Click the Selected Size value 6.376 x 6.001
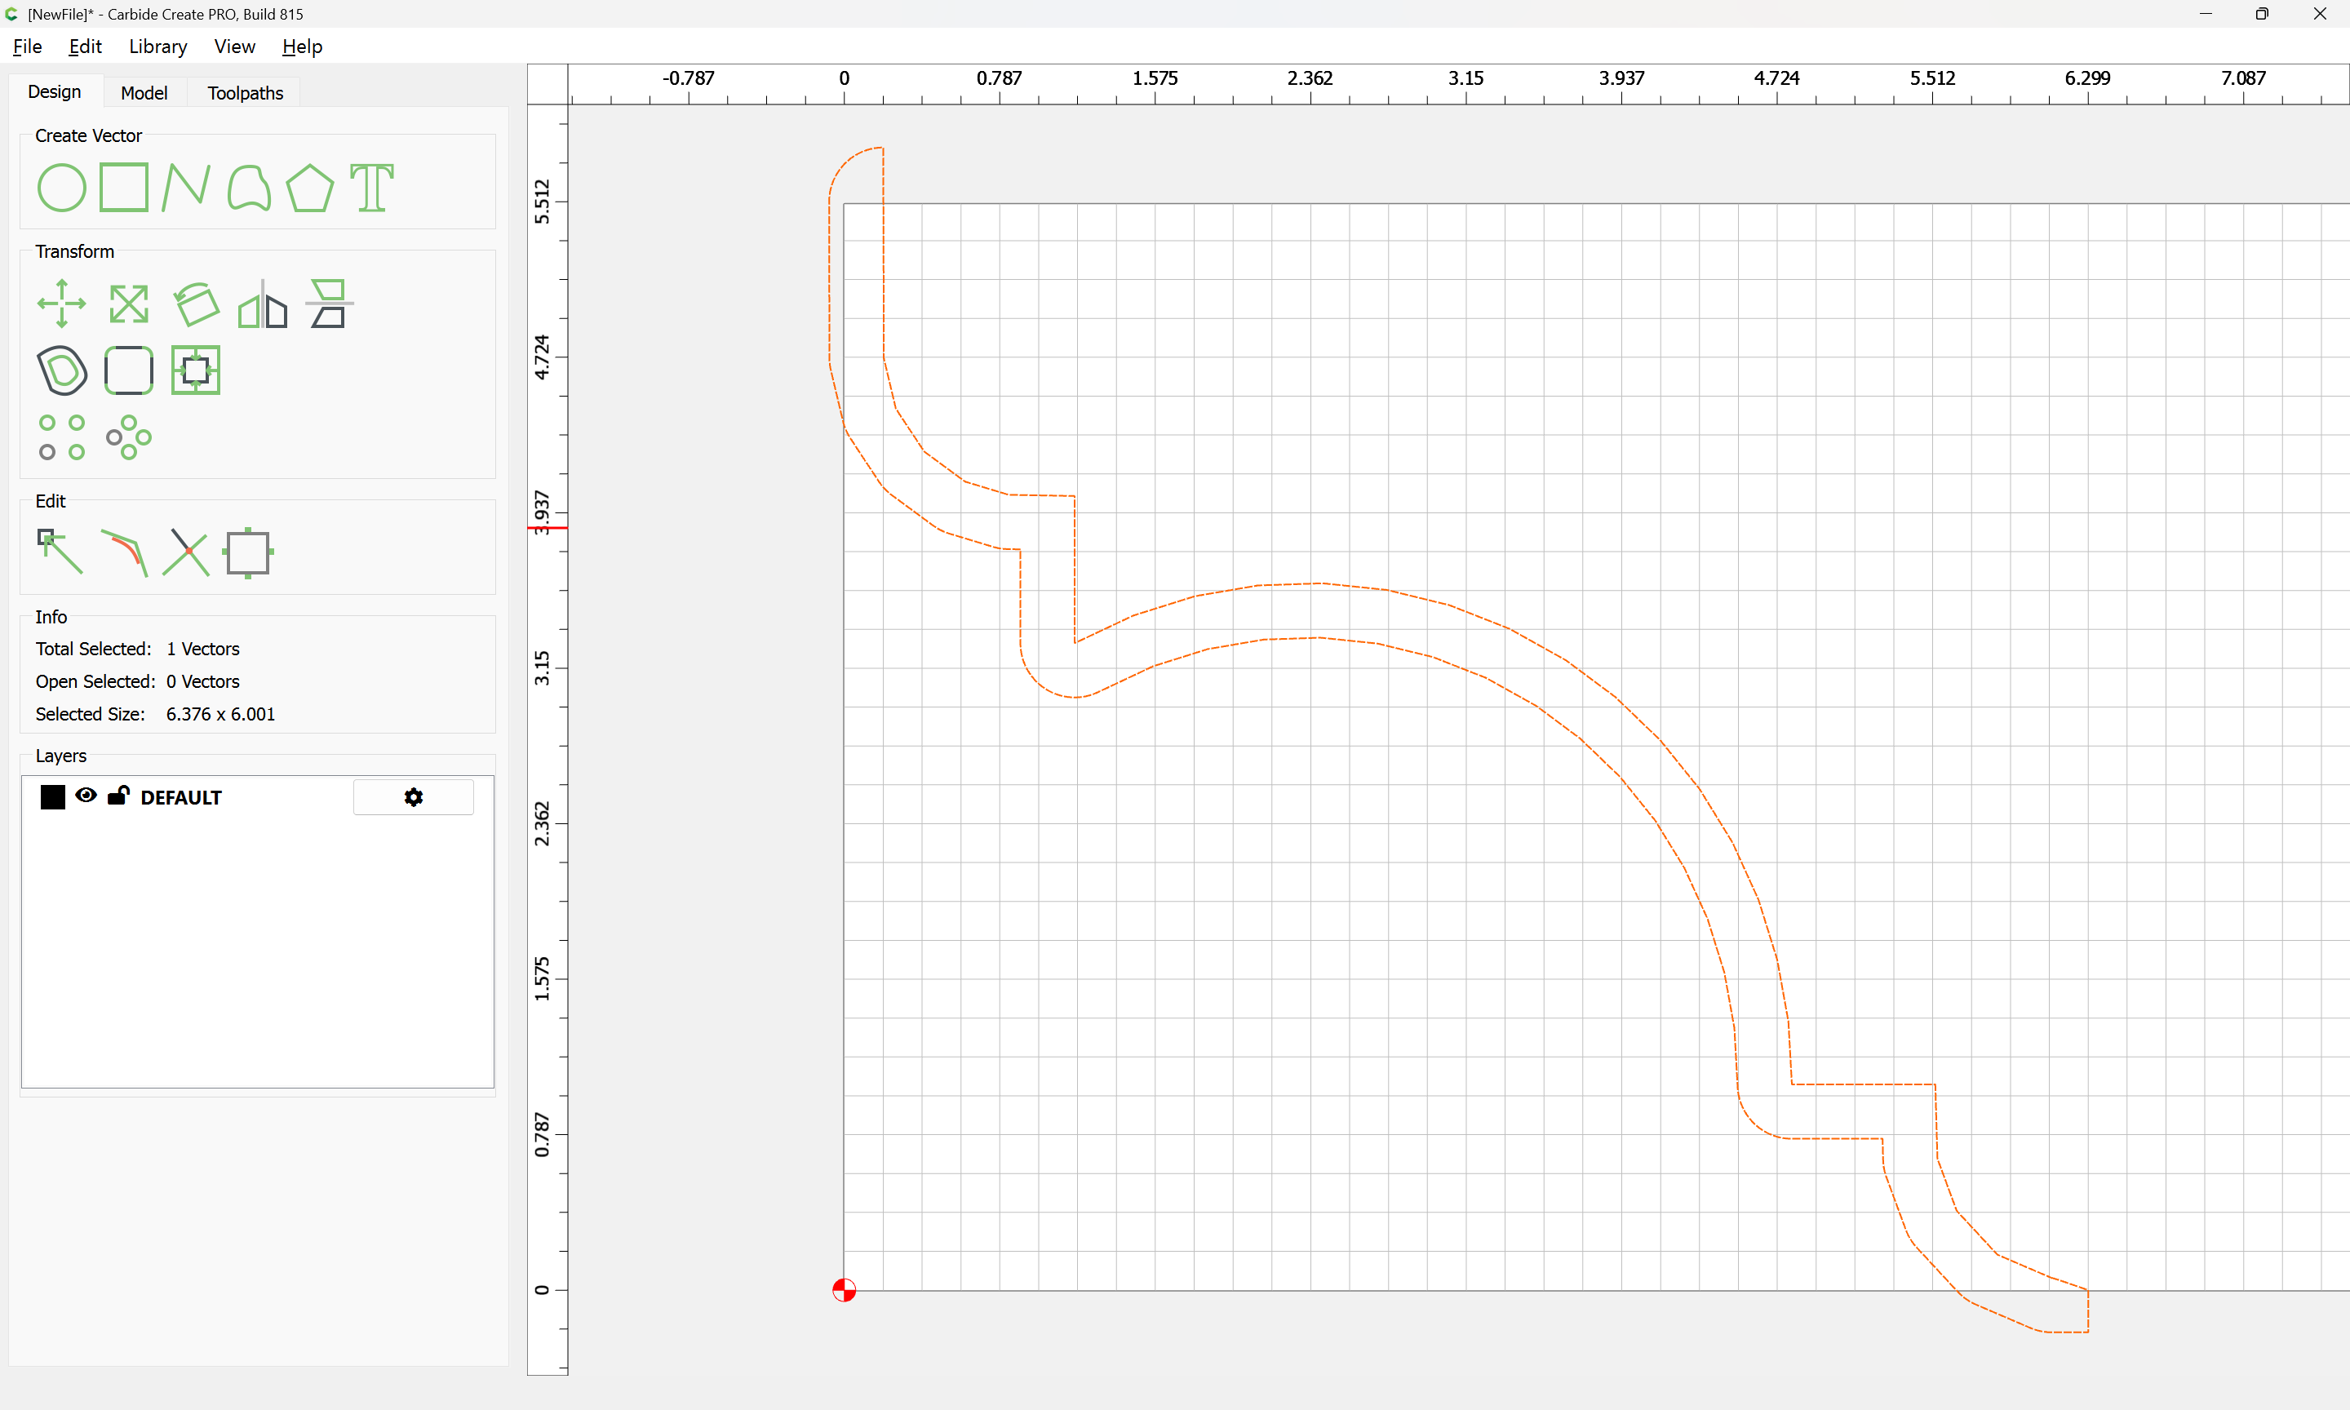This screenshot has height=1410, width=2350. click(220, 715)
